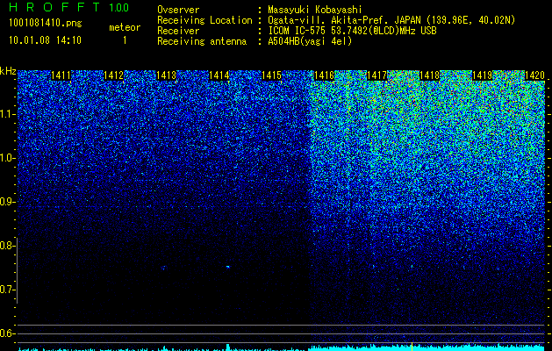Click the Receiver label
Viewport: 552px width, 351px height.
178,31
